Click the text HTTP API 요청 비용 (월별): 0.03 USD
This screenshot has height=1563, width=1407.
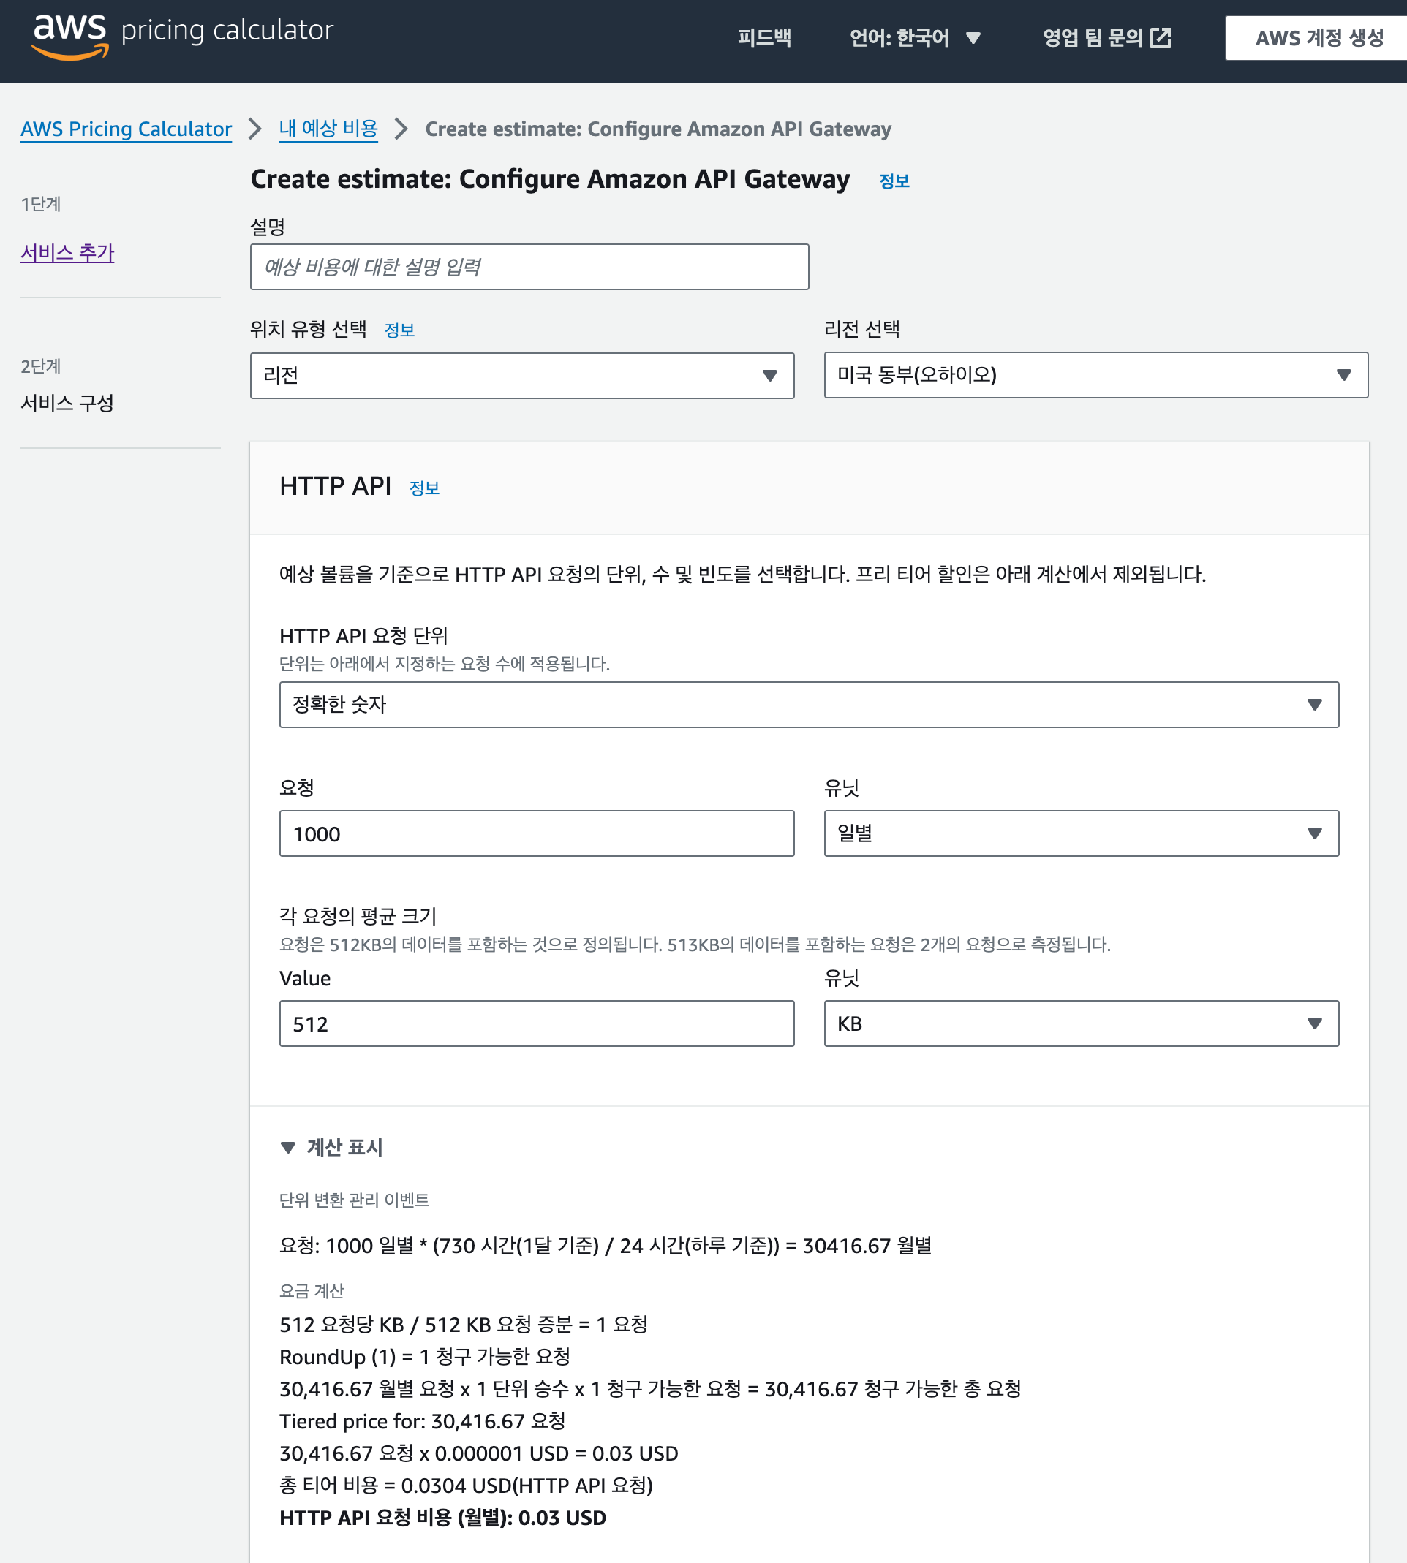pyautogui.click(x=442, y=1518)
